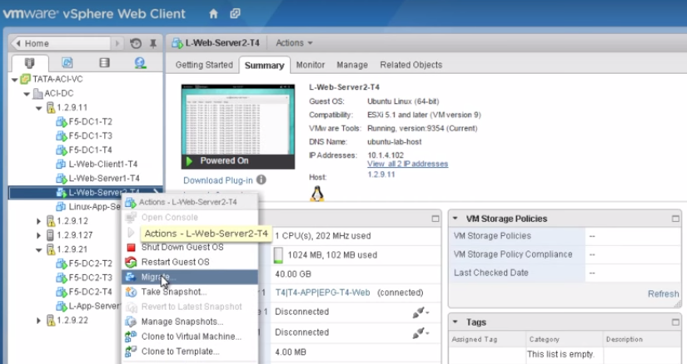Click Refresh in VM Storage Policies
The width and height of the screenshot is (687, 364).
(x=664, y=294)
